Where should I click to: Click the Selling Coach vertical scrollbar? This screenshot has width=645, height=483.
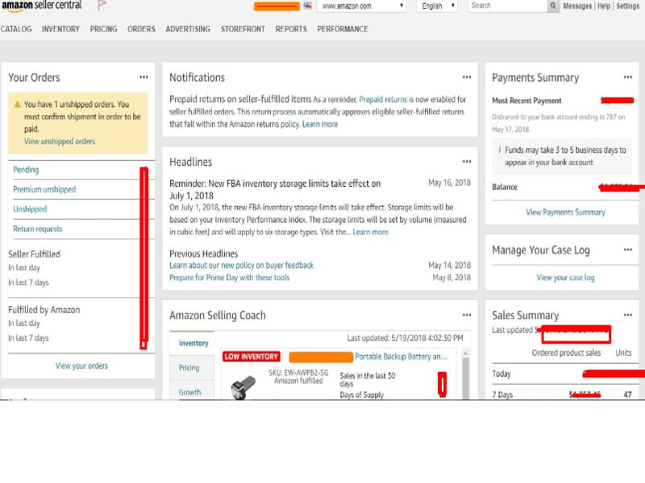point(466,374)
